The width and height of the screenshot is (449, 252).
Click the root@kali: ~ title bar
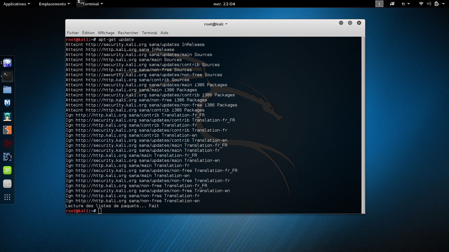[216, 24]
